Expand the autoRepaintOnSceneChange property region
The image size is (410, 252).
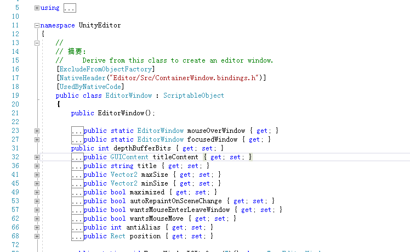point(37,201)
